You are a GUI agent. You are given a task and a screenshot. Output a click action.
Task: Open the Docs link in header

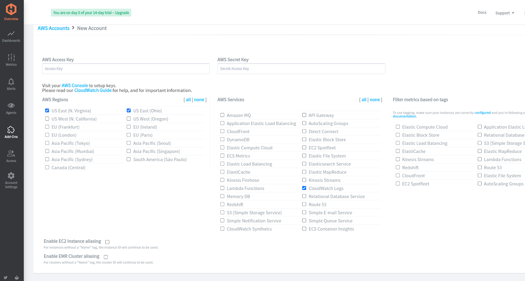pos(482,12)
